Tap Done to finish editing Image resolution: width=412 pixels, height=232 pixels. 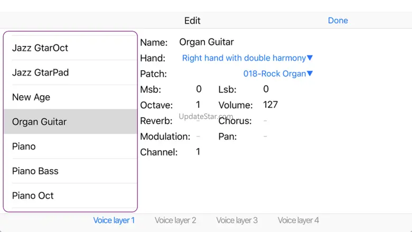(x=338, y=21)
